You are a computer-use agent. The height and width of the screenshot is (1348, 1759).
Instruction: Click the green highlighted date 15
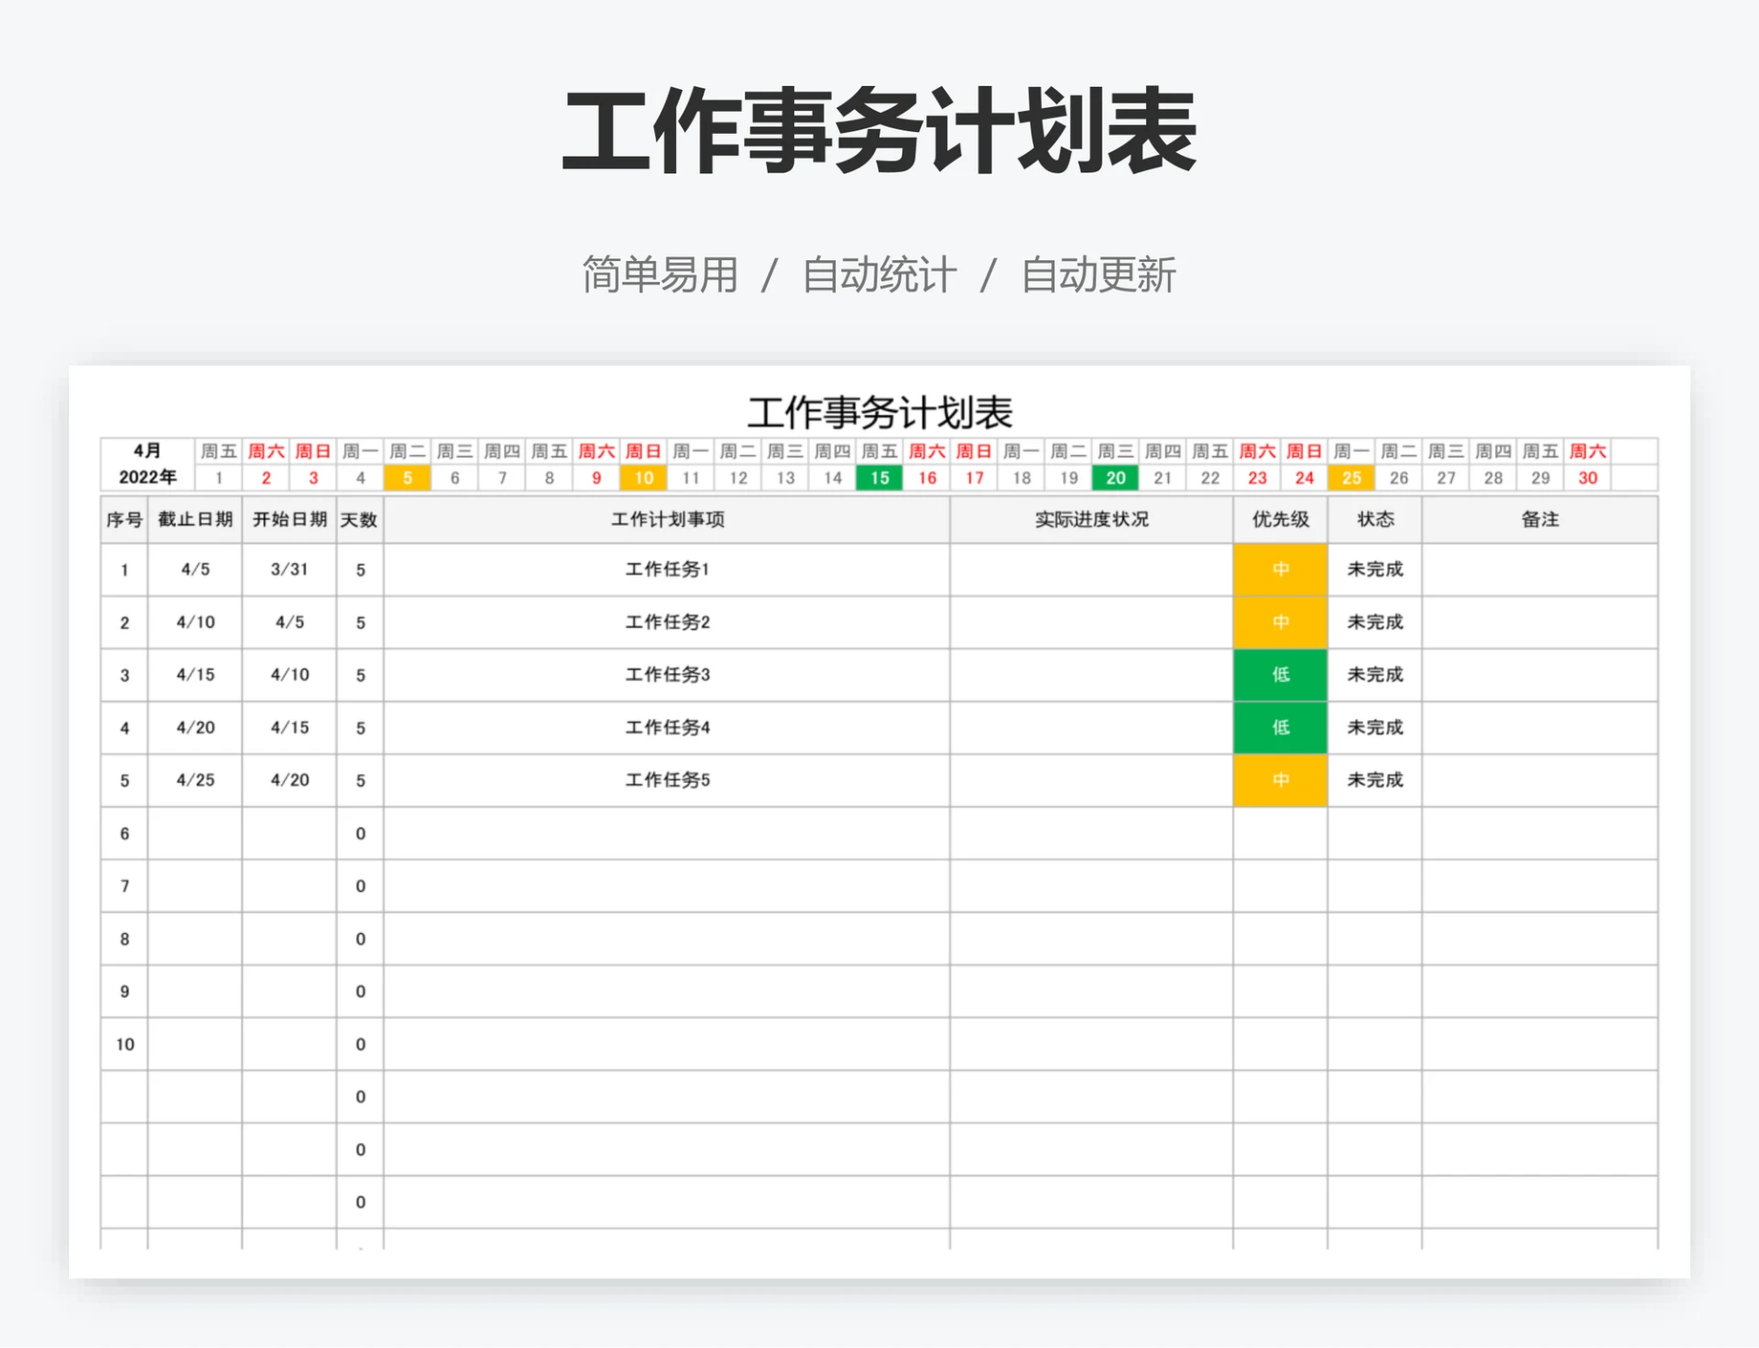click(x=879, y=477)
